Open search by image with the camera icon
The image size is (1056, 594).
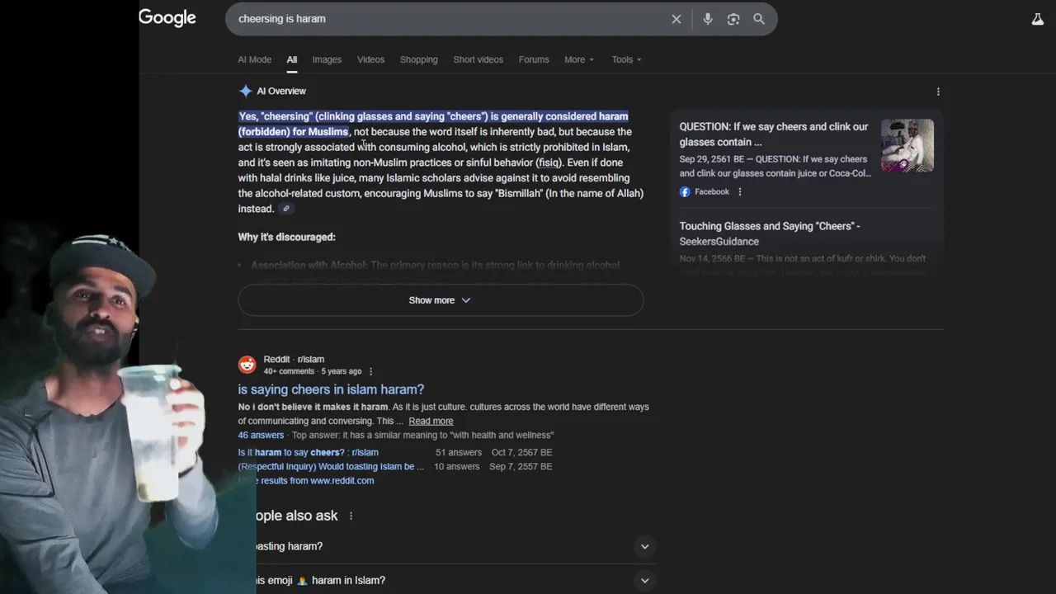pyautogui.click(x=733, y=19)
